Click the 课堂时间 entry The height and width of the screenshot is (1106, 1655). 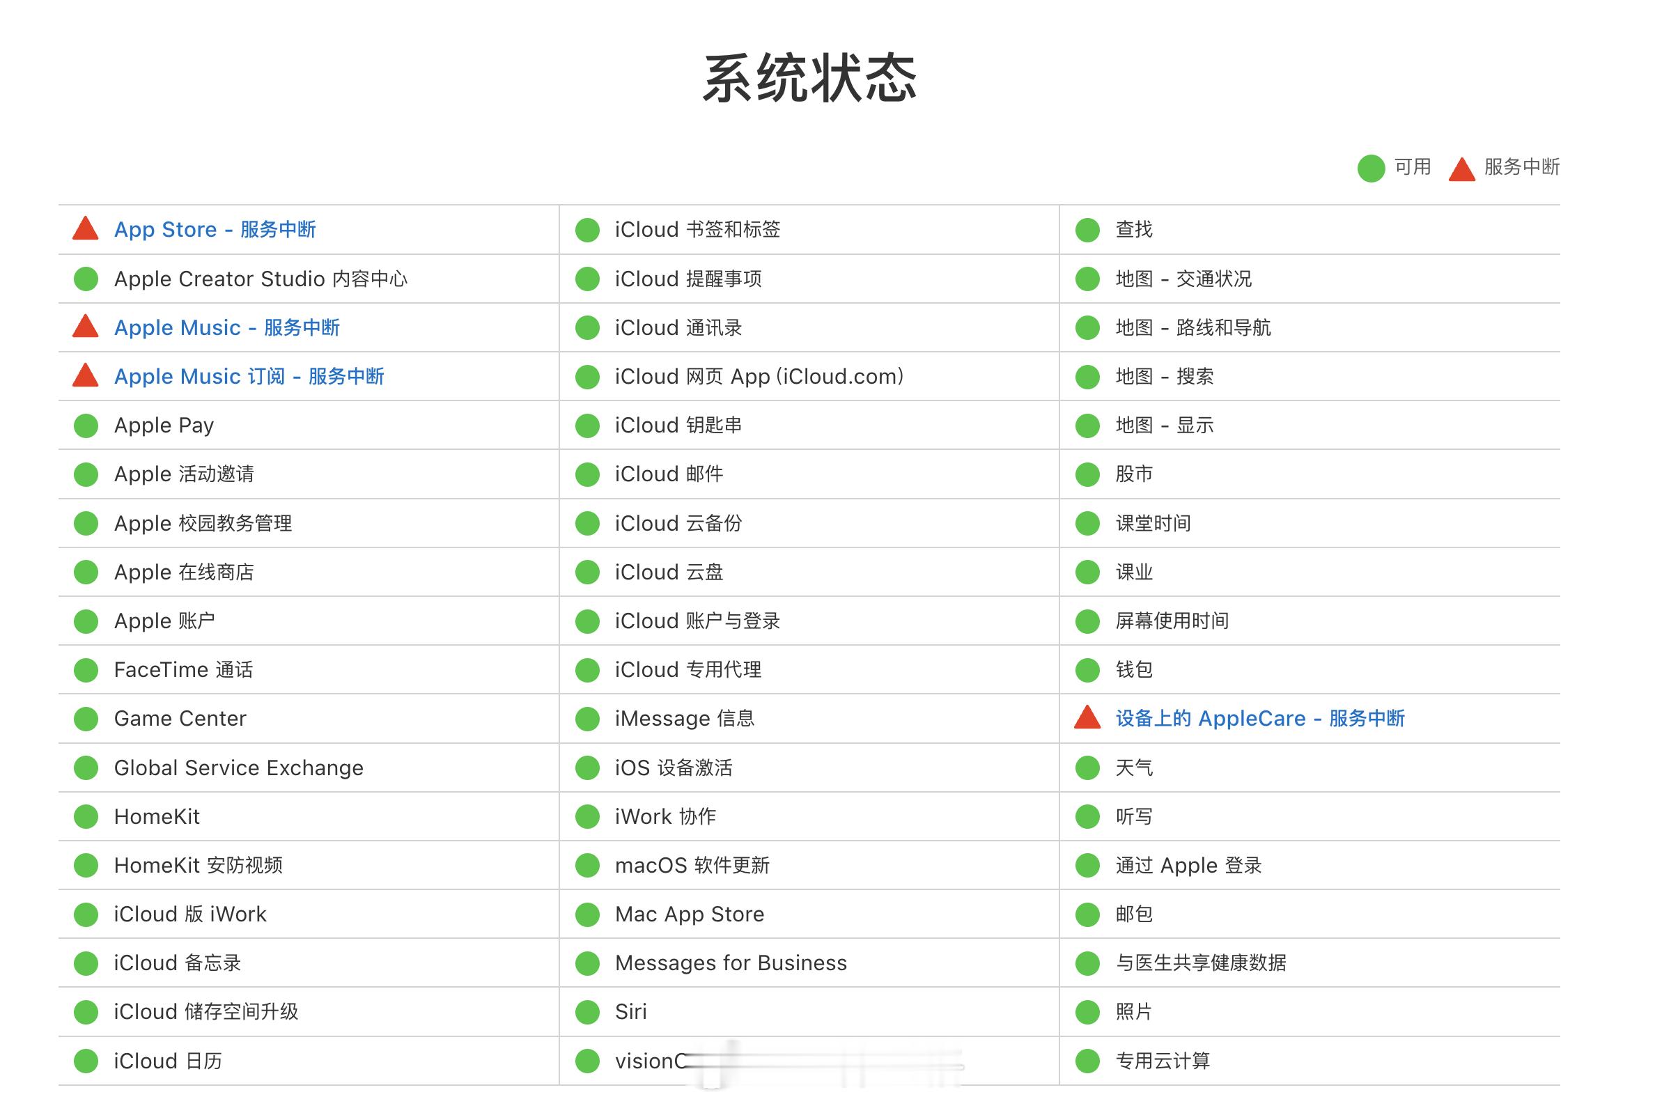[x=1153, y=522]
